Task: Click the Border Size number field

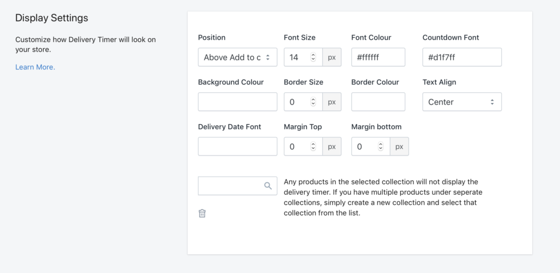Action: (303, 102)
